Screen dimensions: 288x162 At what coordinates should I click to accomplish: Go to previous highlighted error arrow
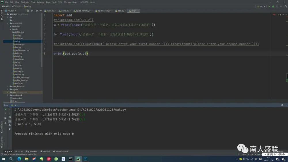[x=283, y=15]
